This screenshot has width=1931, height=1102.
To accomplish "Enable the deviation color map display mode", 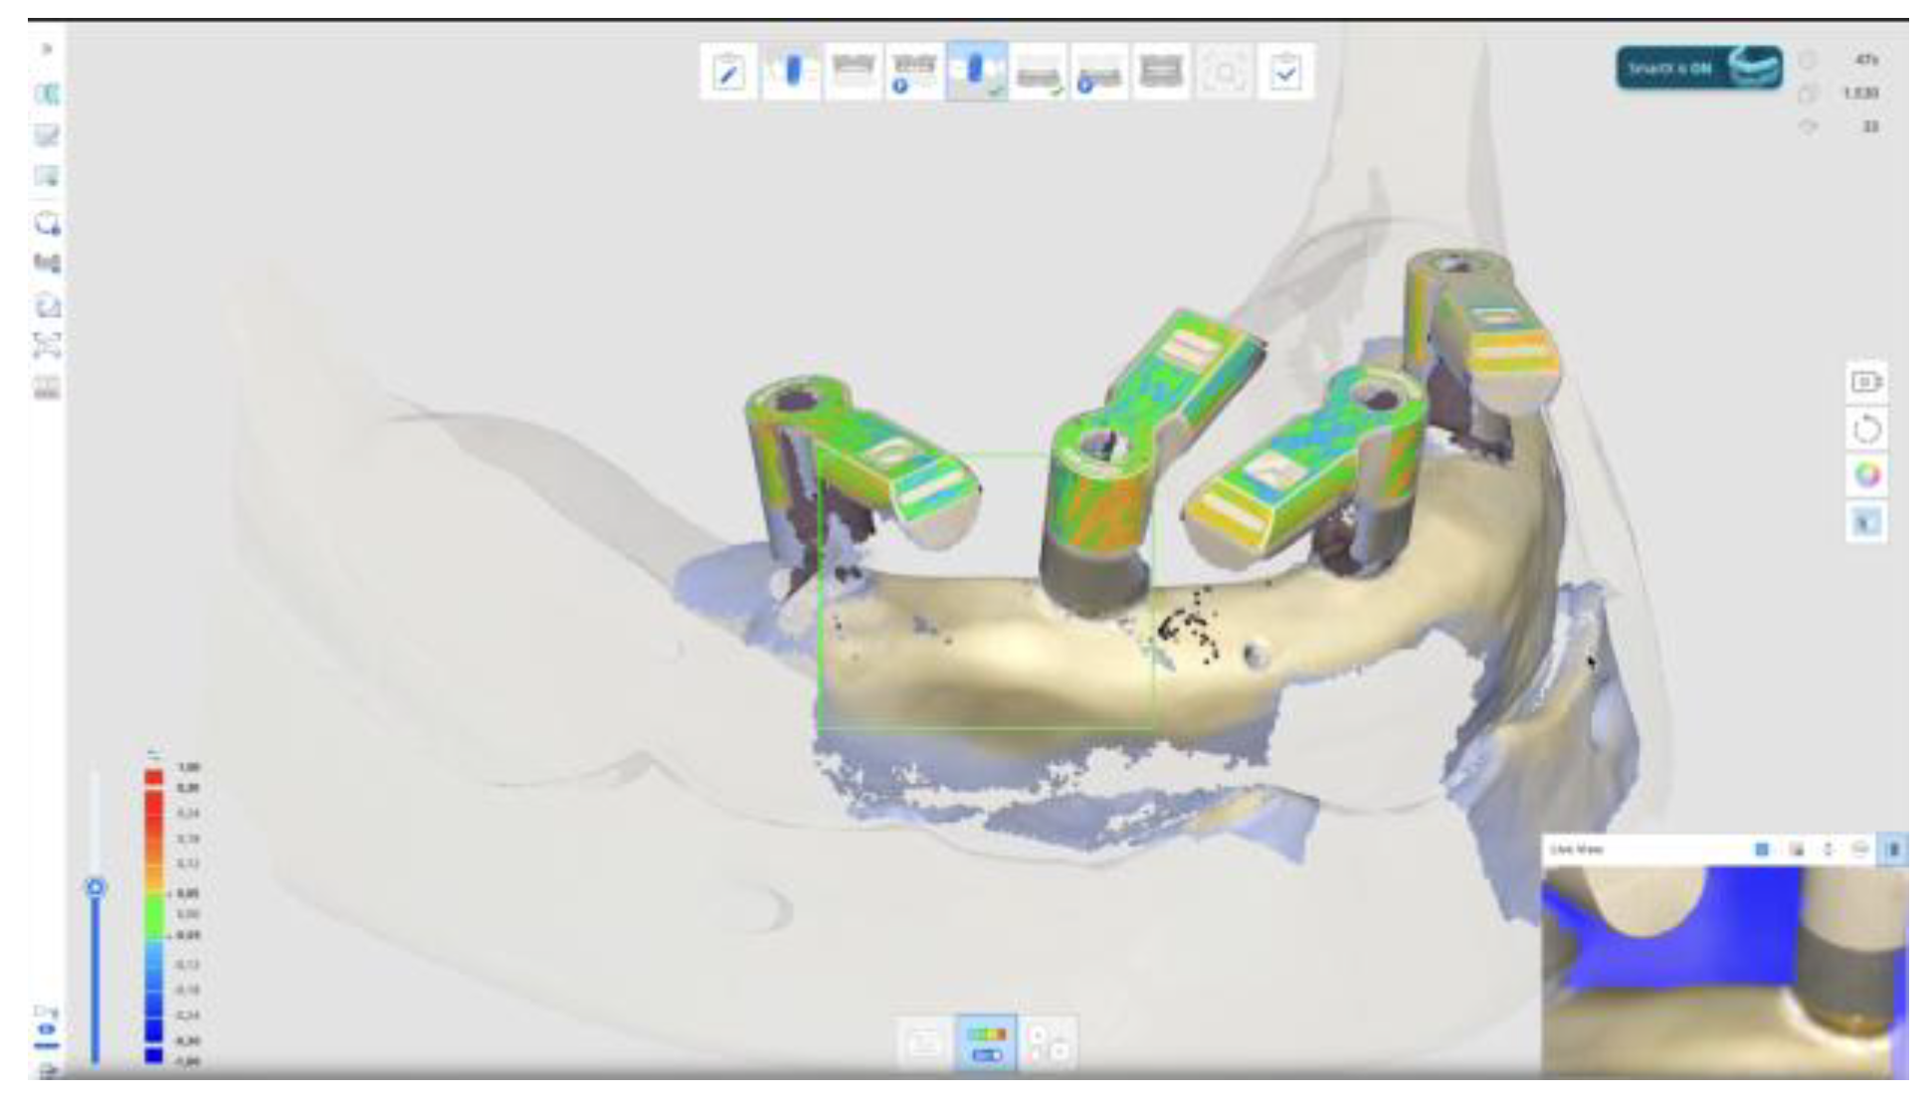I will (x=986, y=1044).
